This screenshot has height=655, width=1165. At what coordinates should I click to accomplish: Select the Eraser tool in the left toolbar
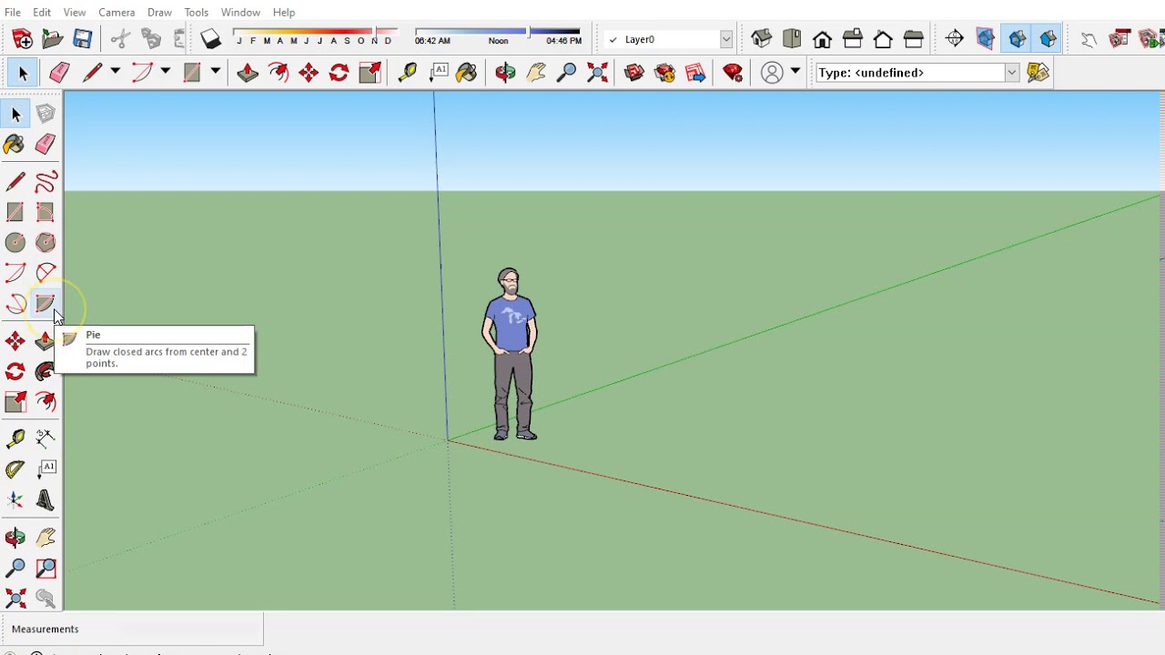[x=46, y=145]
